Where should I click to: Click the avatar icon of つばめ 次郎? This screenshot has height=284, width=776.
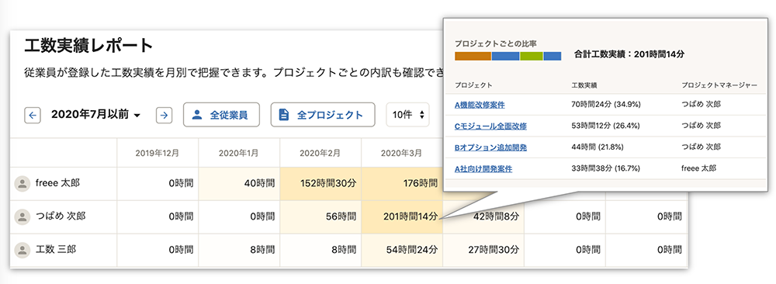(23, 216)
